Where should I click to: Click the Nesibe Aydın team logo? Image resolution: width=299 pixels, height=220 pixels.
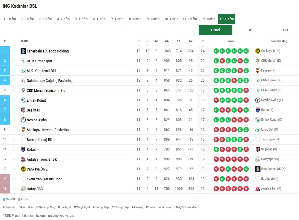[x=23, y=120]
